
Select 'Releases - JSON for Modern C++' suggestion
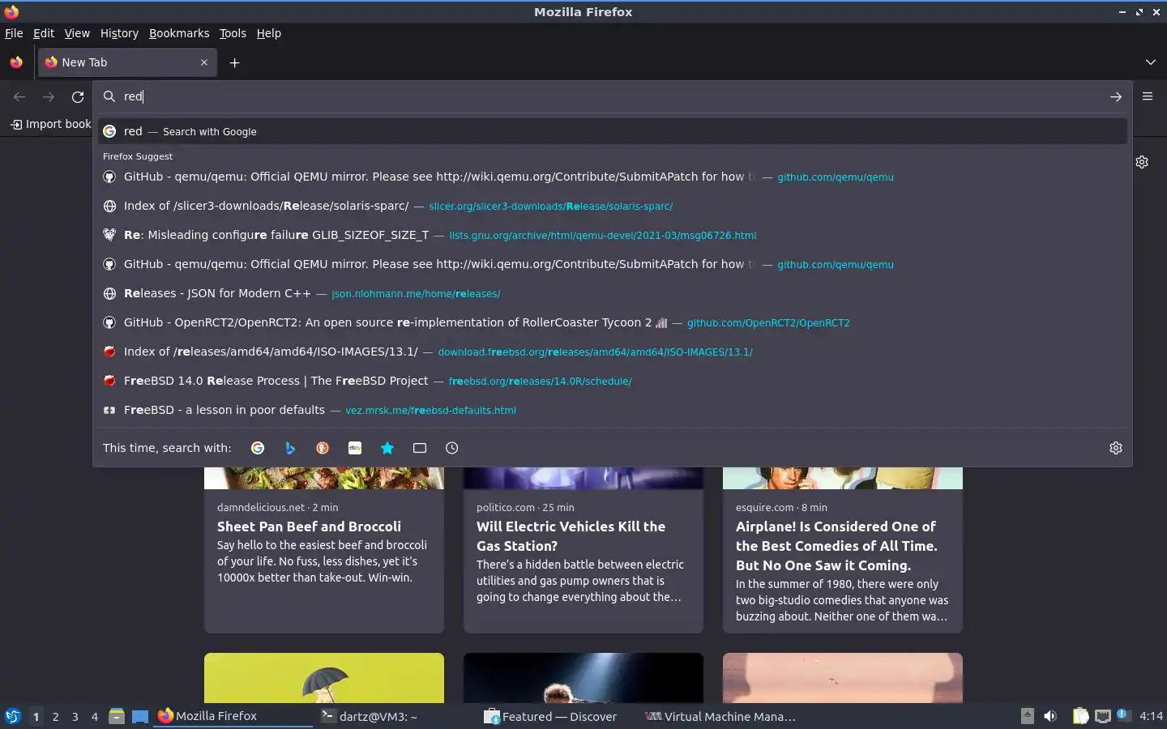(x=613, y=293)
